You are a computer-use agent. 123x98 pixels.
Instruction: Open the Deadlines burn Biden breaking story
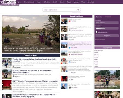click(x=75, y=19)
